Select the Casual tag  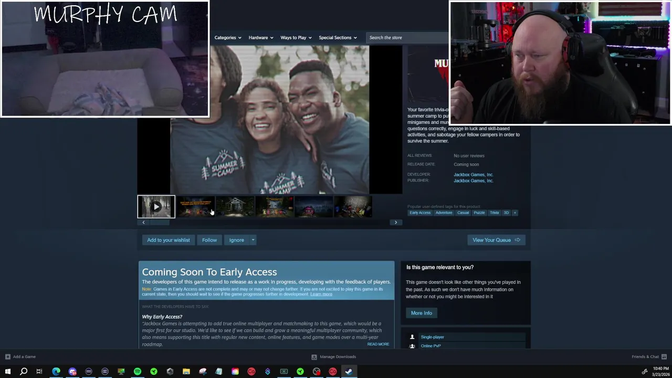(x=463, y=213)
